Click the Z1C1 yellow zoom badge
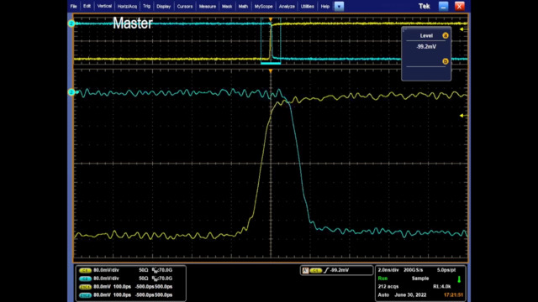 coord(85,287)
